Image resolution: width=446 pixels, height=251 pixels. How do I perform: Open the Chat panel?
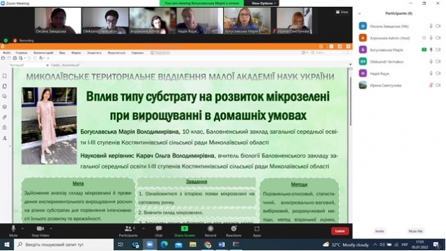pos(159,231)
